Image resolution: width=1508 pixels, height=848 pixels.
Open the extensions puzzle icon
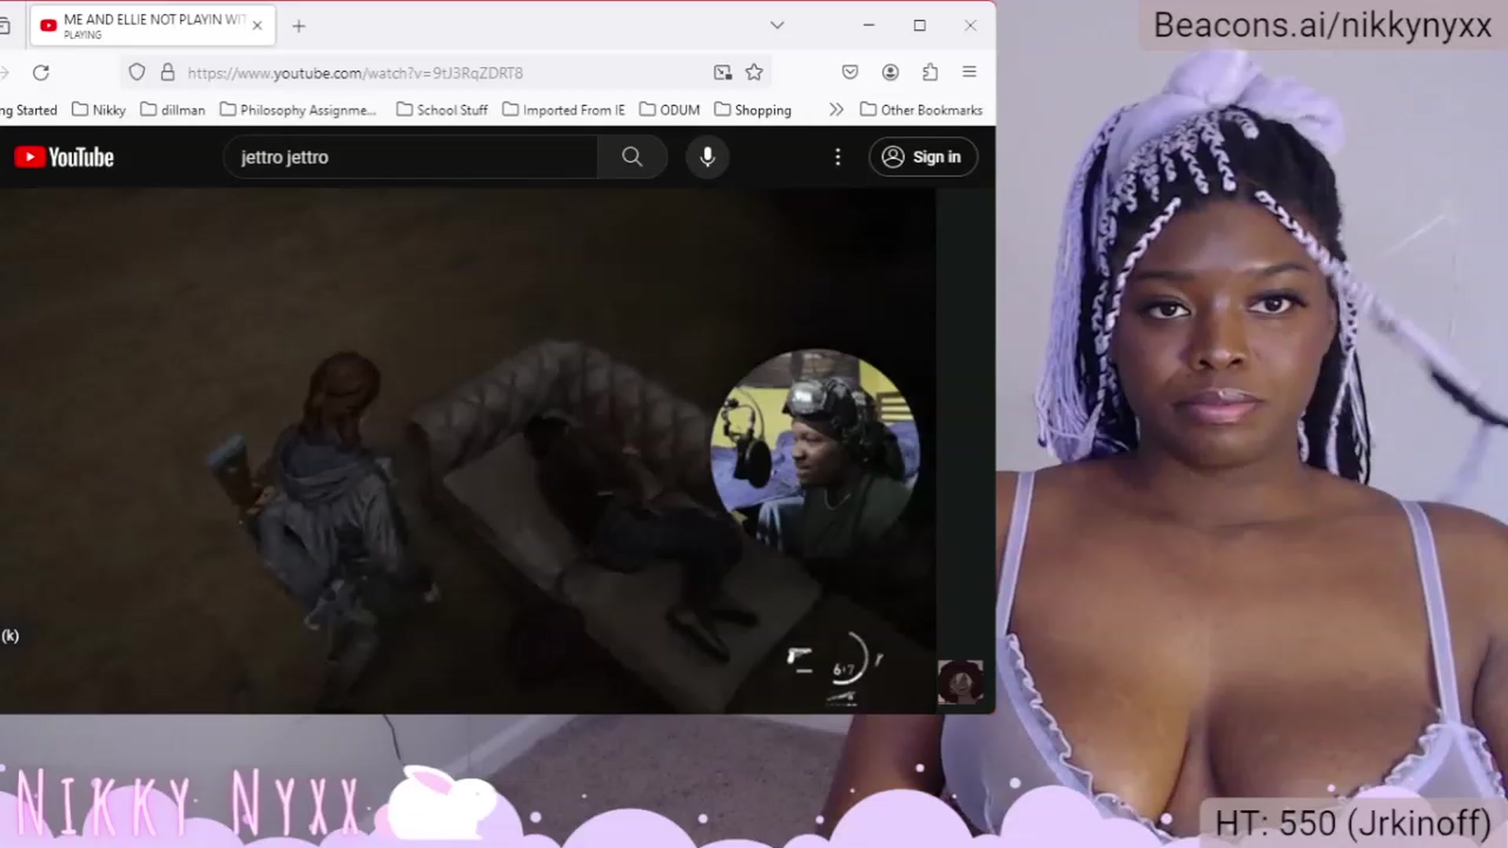click(x=930, y=72)
